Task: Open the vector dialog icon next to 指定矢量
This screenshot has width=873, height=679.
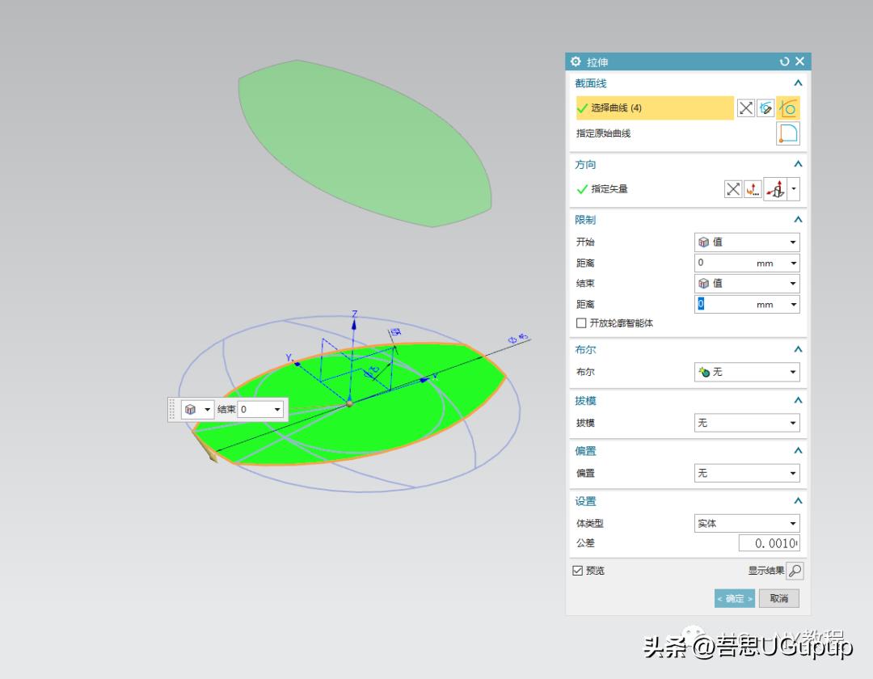Action: pyautogui.click(x=753, y=189)
